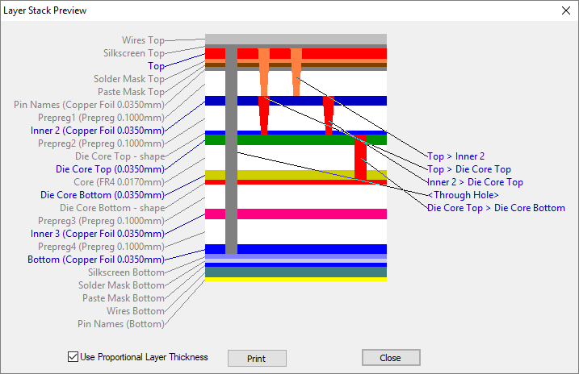Image resolution: width=579 pixels, height=374 pixels.
Task: Select Inner 2 > Die Core Top label
Action: click(475, 182)
